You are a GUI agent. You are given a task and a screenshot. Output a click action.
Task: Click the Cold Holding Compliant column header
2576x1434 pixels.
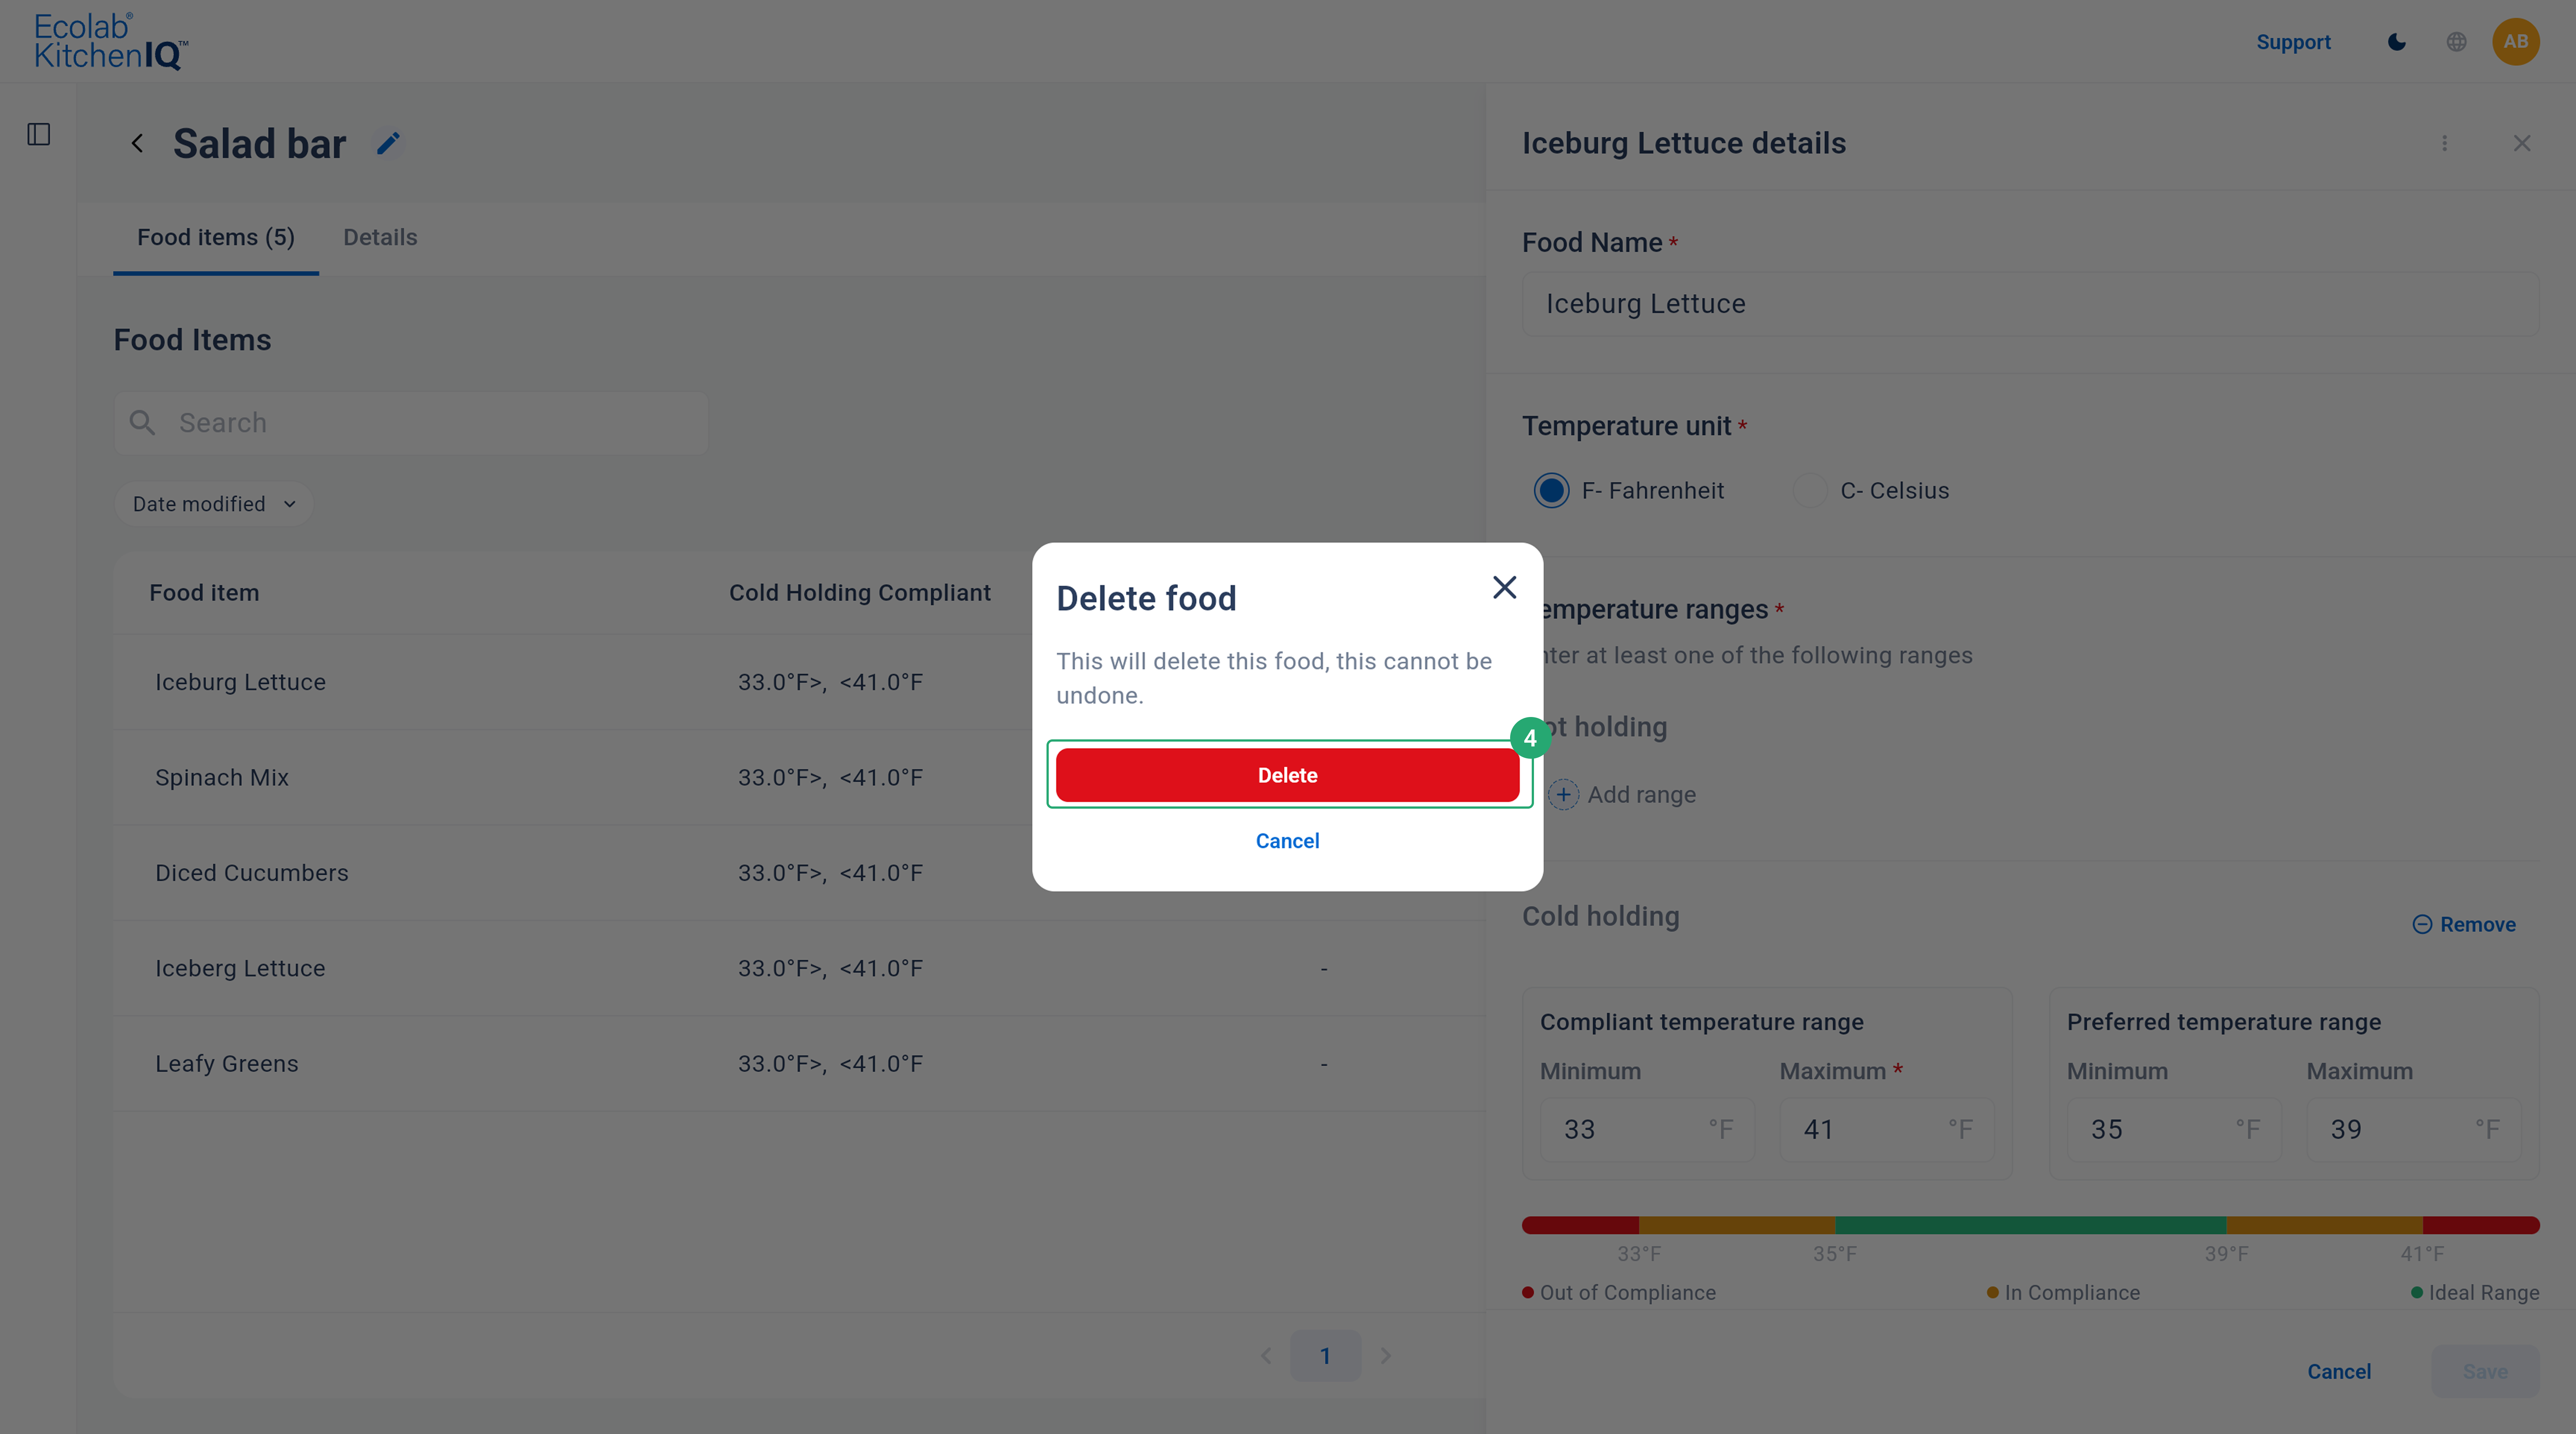(x=860, y=593)
